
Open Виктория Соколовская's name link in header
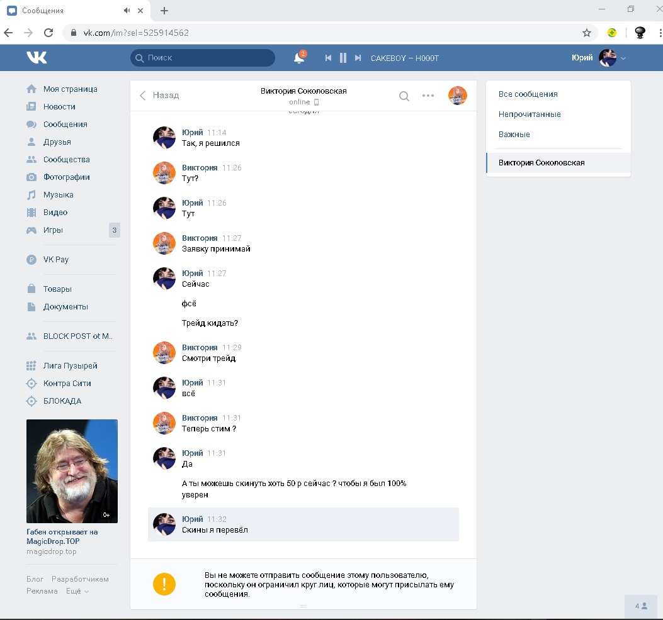(x=303, y=91)
